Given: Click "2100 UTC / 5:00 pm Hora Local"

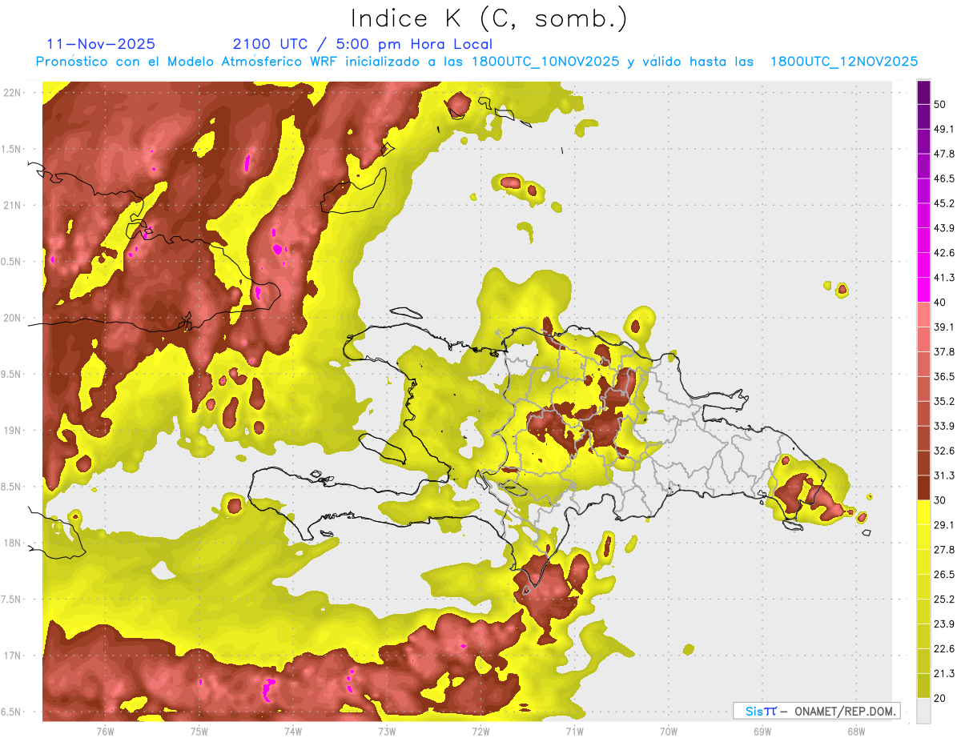Looking at the screenshot, I should [x=362, y=44].
